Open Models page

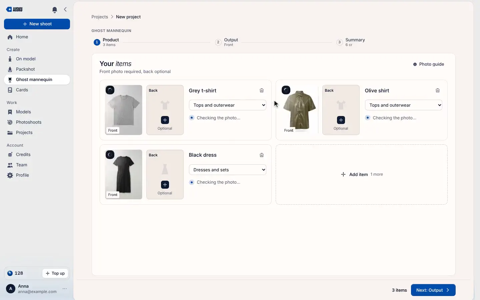[x=37, y=112]
